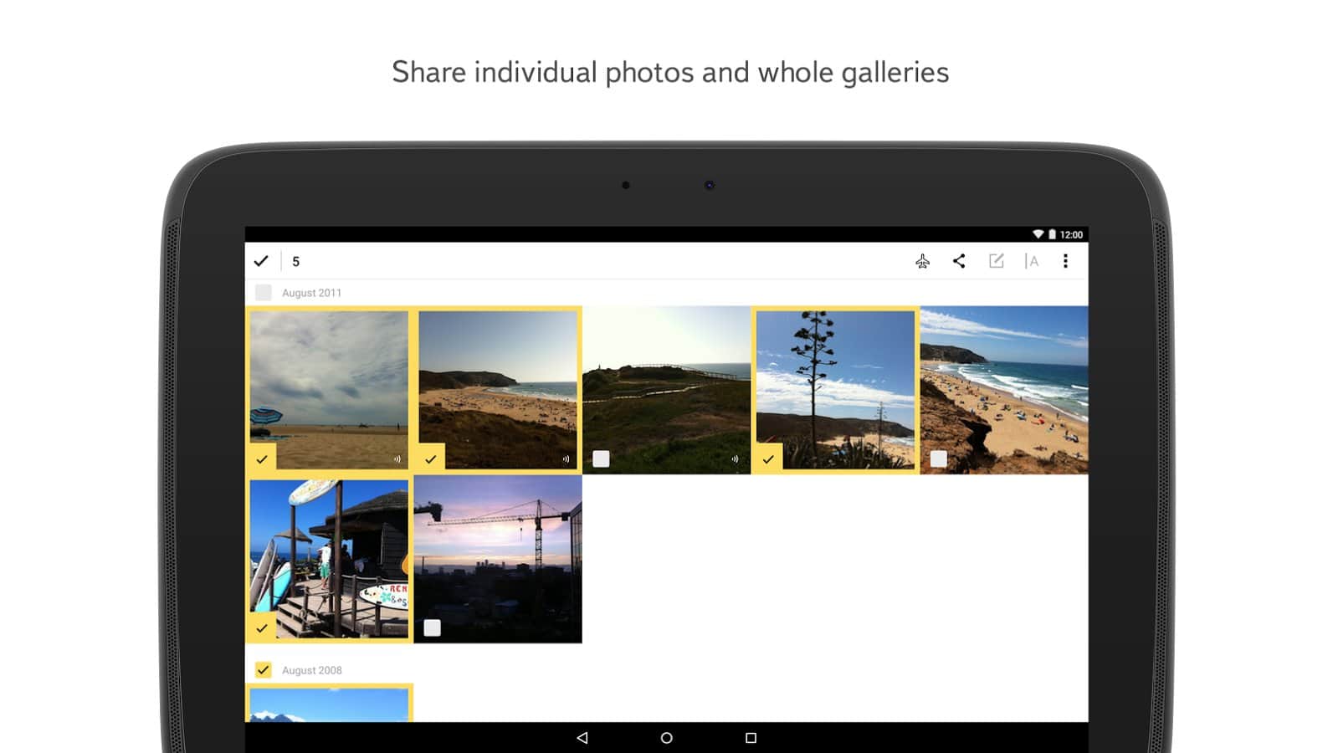Open the edit pencil icon
Viewport: 1333px width, 753px height.
coord(996,261)
